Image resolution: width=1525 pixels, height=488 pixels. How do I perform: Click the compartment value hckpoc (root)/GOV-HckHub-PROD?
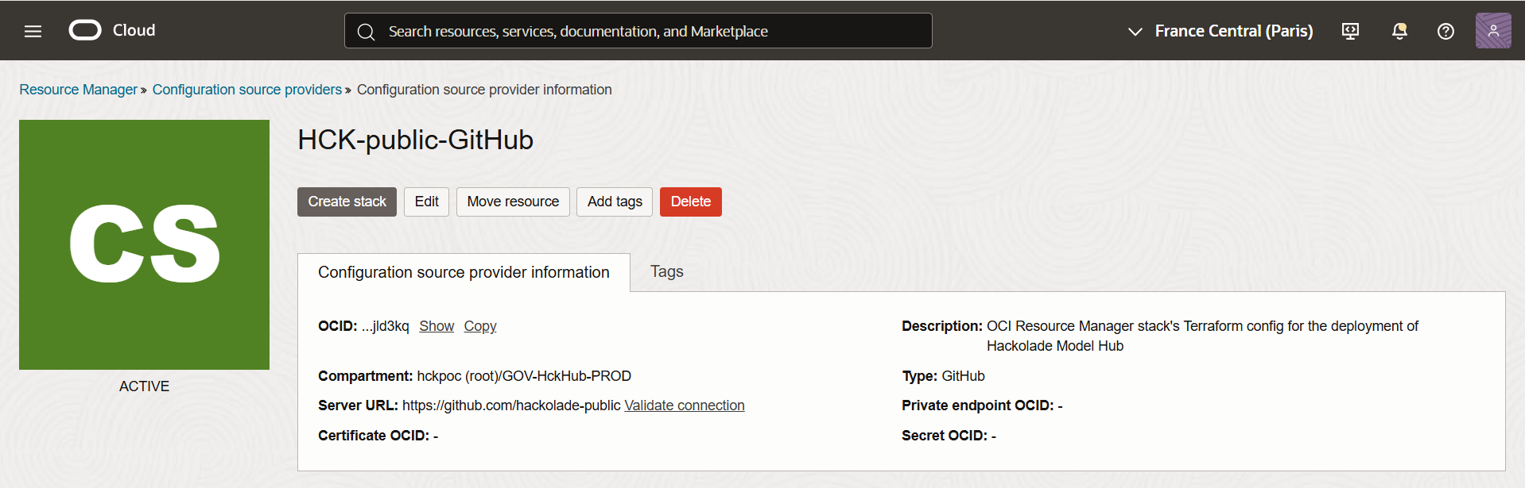(x=524, y=376)
